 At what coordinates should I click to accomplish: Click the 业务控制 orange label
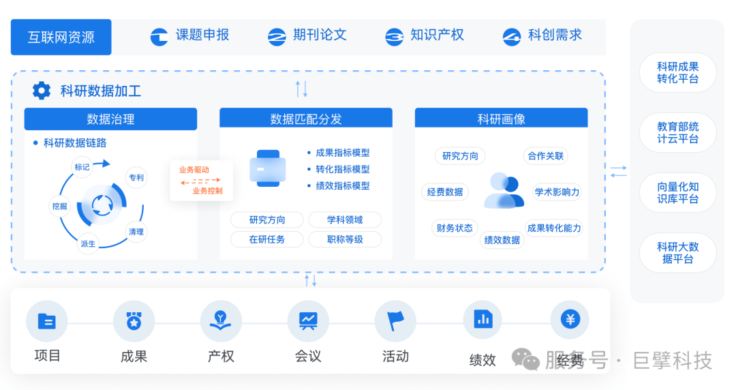tap(207, 191)
